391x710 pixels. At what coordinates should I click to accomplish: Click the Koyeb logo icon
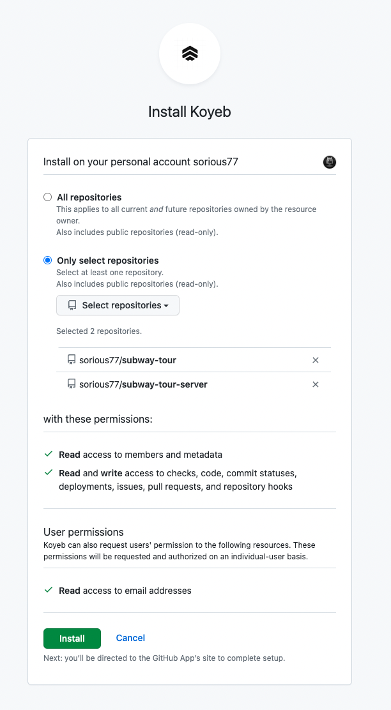190,54
